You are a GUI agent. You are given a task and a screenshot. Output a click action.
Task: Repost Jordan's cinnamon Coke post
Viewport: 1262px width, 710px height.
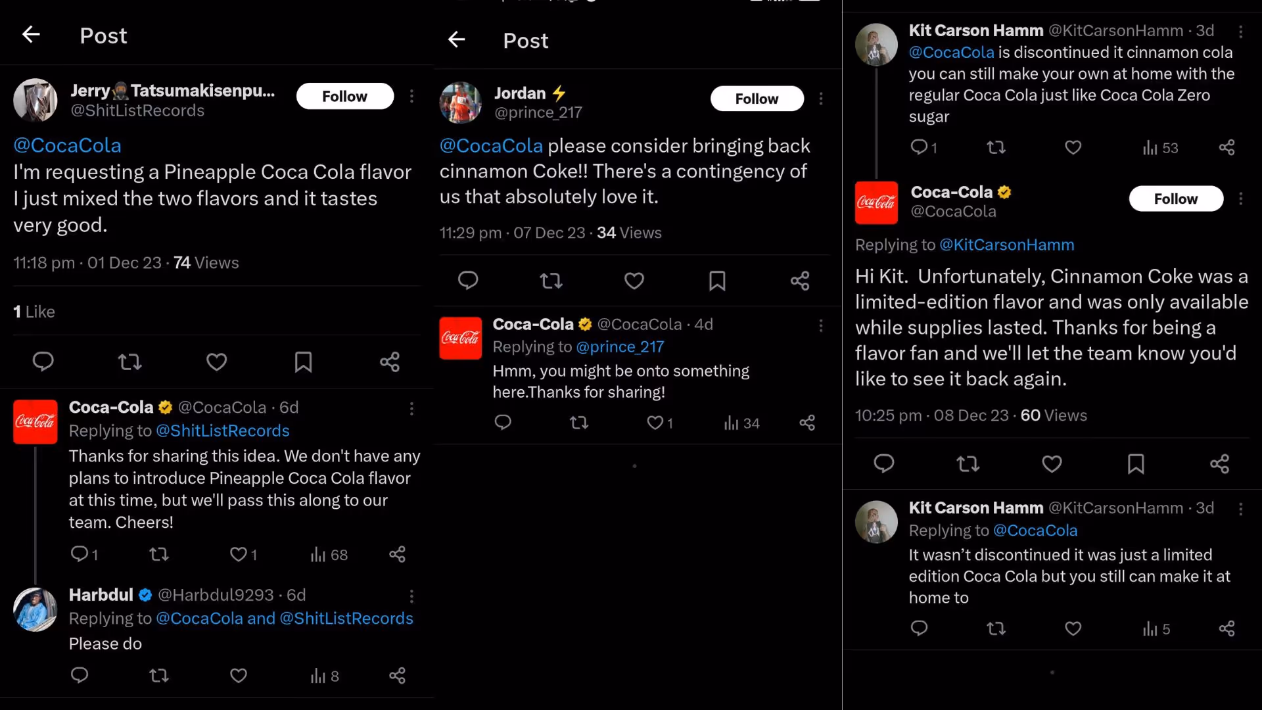pyautogui.click(x=551, y=281)
